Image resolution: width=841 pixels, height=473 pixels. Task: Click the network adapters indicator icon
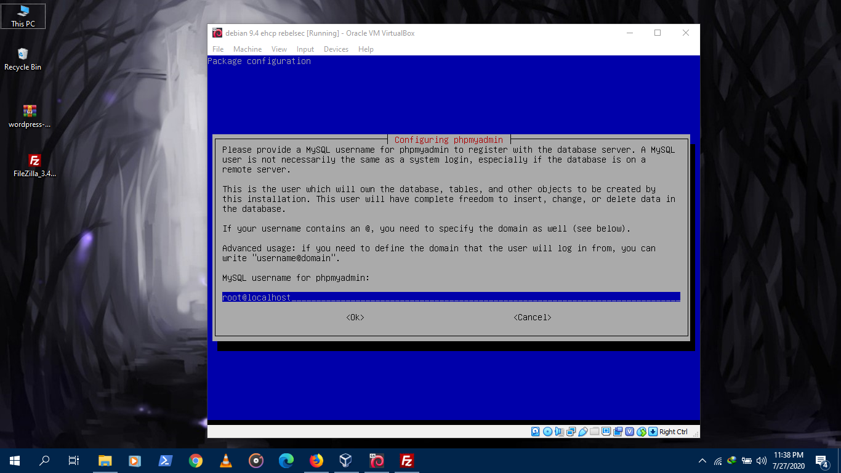coord(571,432)
